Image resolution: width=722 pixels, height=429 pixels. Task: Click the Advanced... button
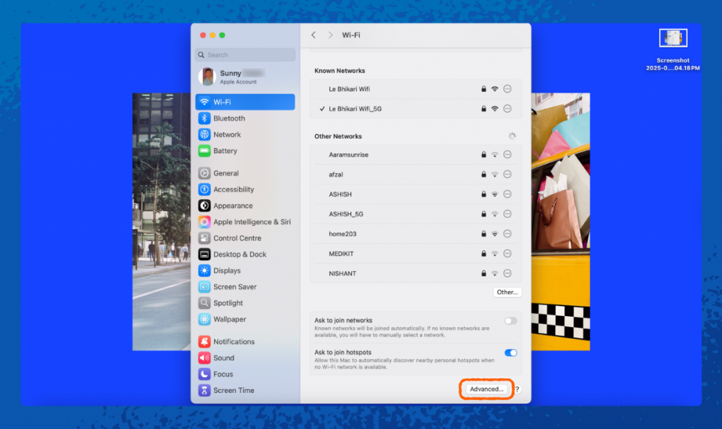pyautogui.click(x=486, y=390)
